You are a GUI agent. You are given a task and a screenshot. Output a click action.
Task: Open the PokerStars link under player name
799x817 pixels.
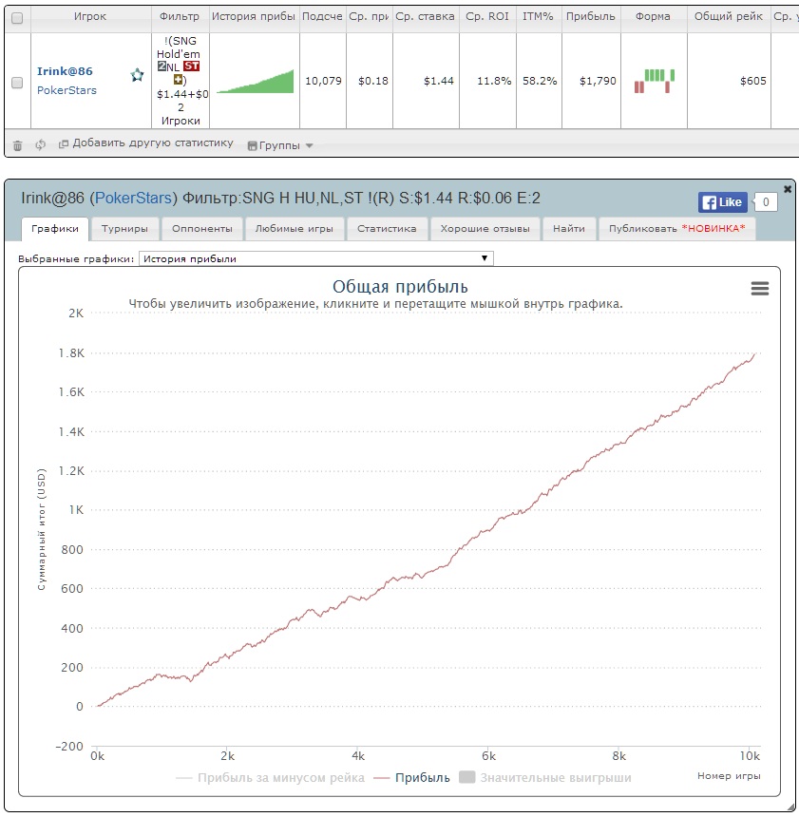coord(67,90)
